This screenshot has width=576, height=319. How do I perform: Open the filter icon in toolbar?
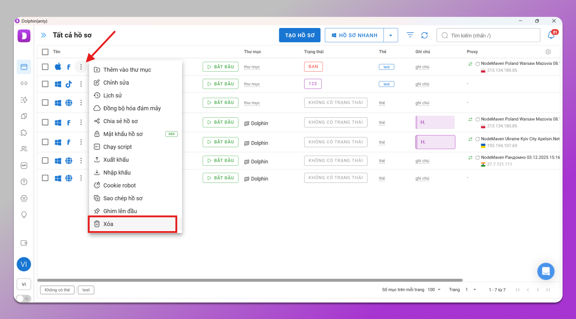(410, 35)
